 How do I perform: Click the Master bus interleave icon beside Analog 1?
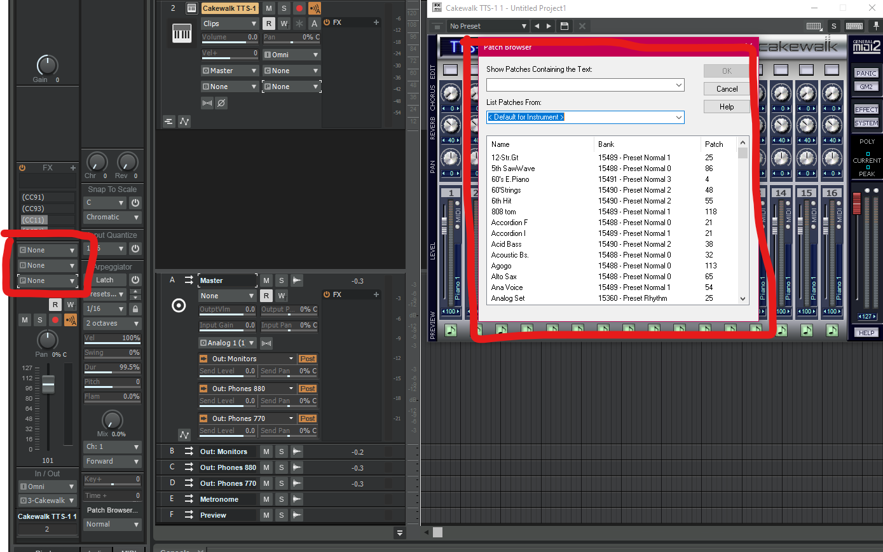266,343
